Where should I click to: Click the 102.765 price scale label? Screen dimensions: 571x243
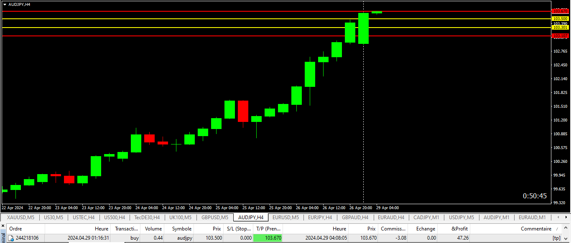(560, 51)
